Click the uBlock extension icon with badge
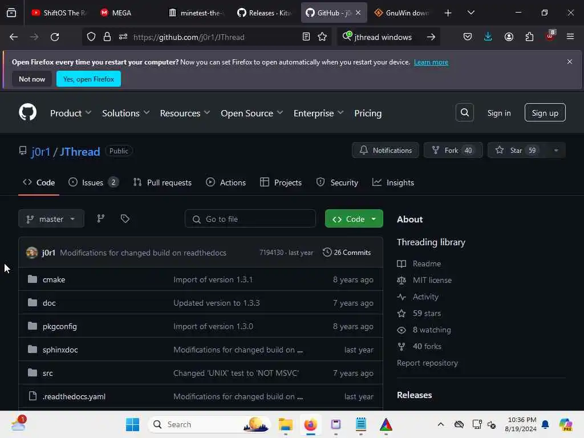The height and width of the screenshot is (438, 584). 550,36
